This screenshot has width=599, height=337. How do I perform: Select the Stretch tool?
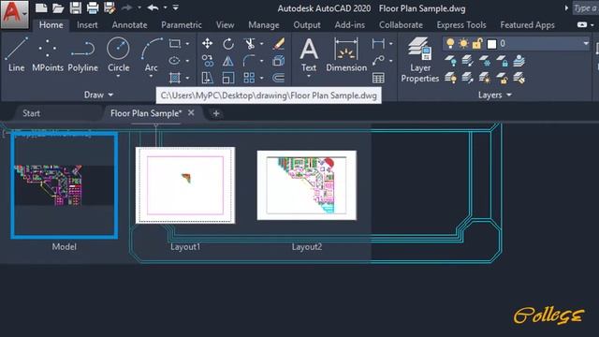point(208,78)
